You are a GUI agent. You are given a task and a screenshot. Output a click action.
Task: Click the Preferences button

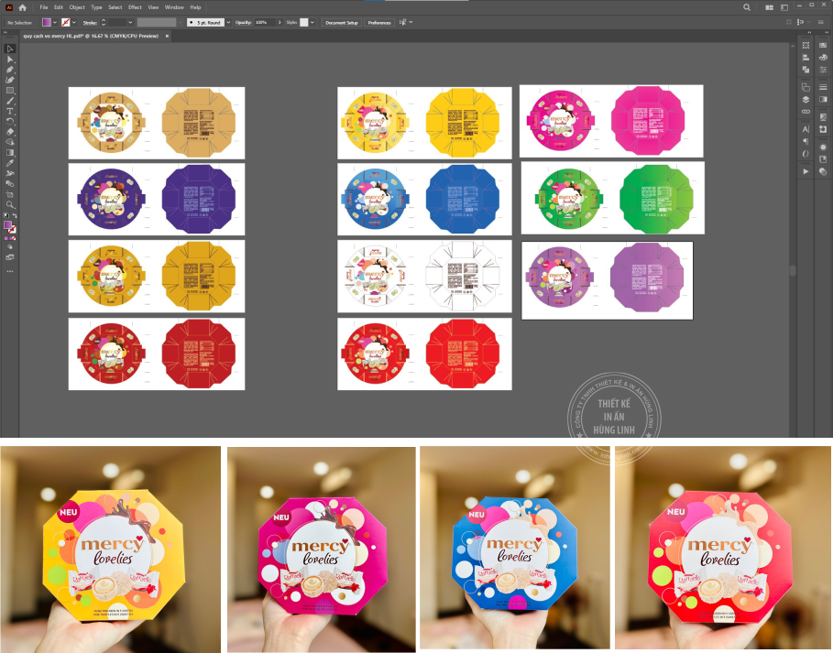click(x=379, y=22)
